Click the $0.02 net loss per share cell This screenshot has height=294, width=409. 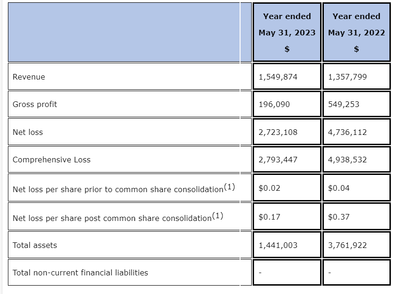(x=269, y=188)
